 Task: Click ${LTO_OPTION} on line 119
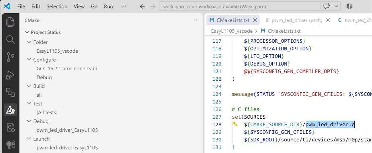click(x=264, y=56)
